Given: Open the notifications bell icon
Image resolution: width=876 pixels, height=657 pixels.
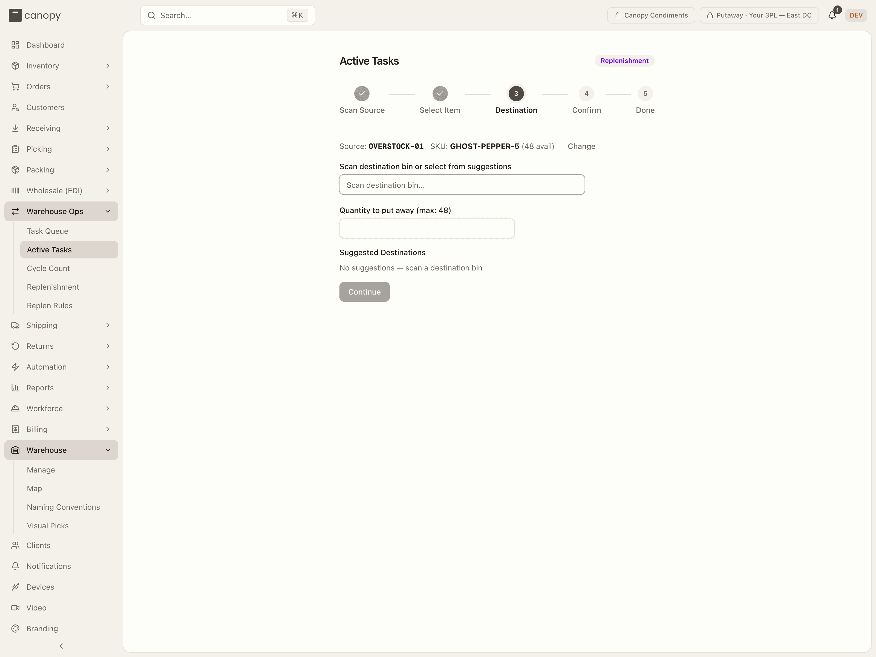Looking at the screenshot, I should 832,15.
